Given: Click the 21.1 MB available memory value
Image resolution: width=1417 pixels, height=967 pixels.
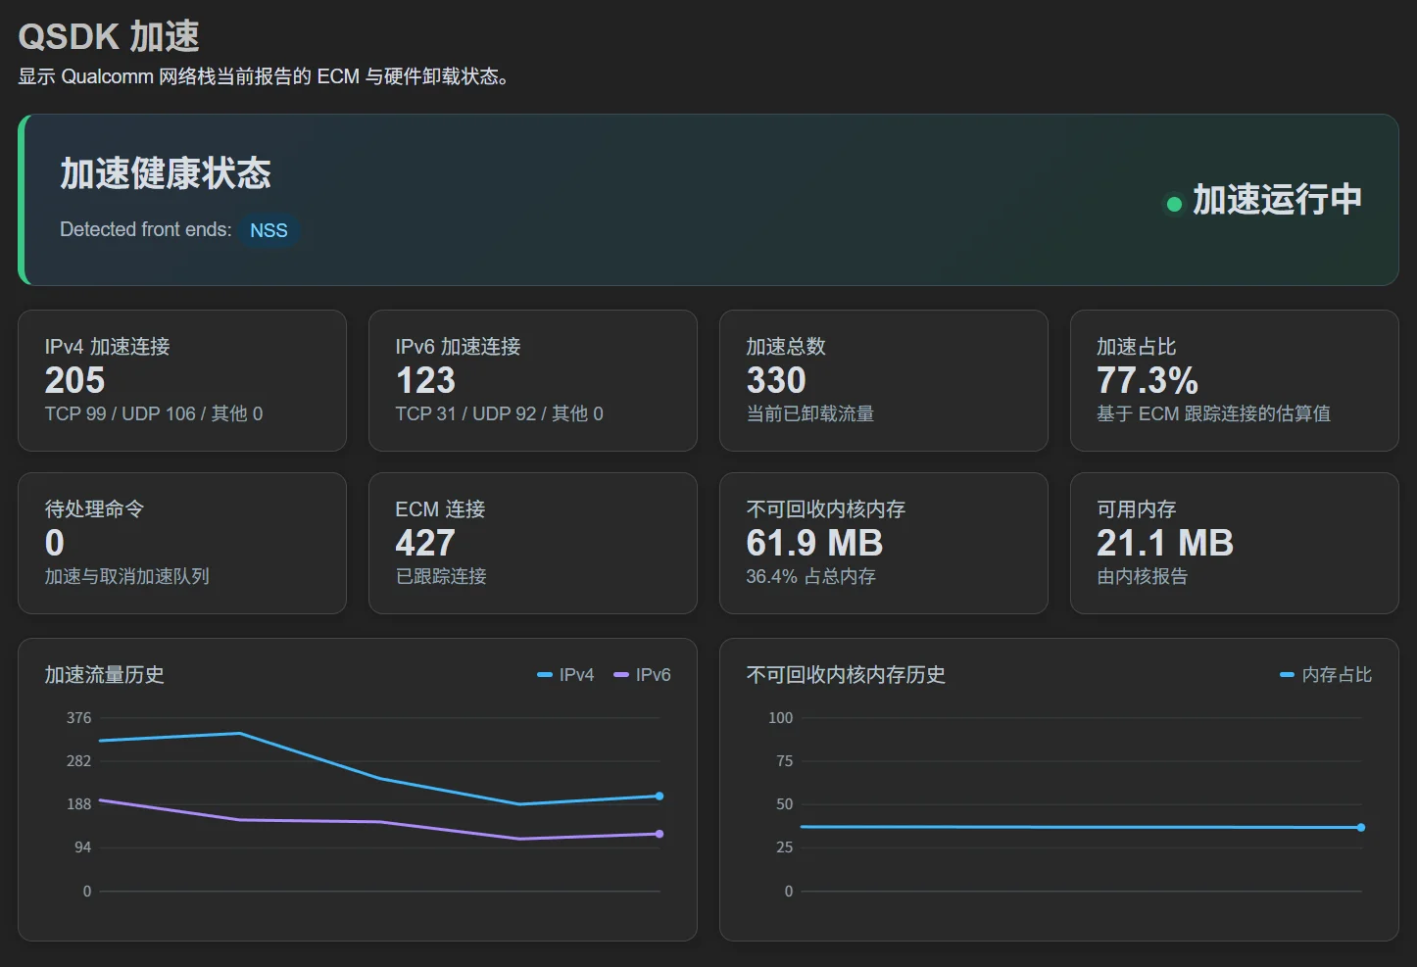Looking at the screenshot, I should pyautogui.click(x=1165, y=543).
